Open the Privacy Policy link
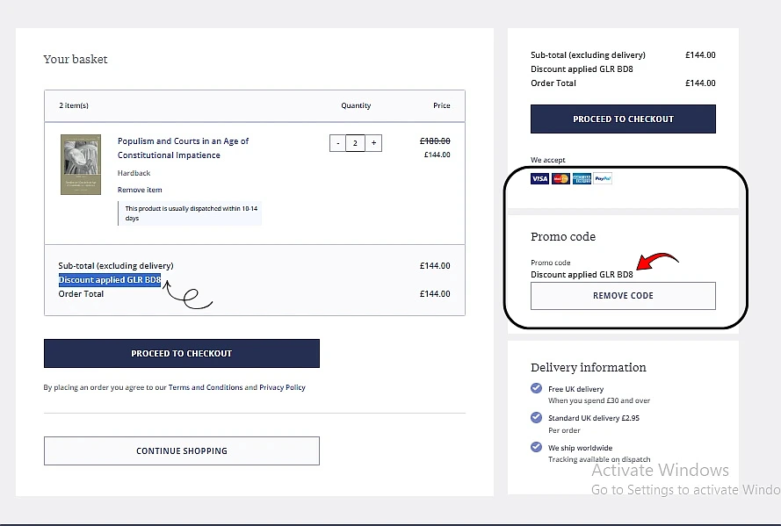Viewport: 781px width, 526px height. pos(282,387)
